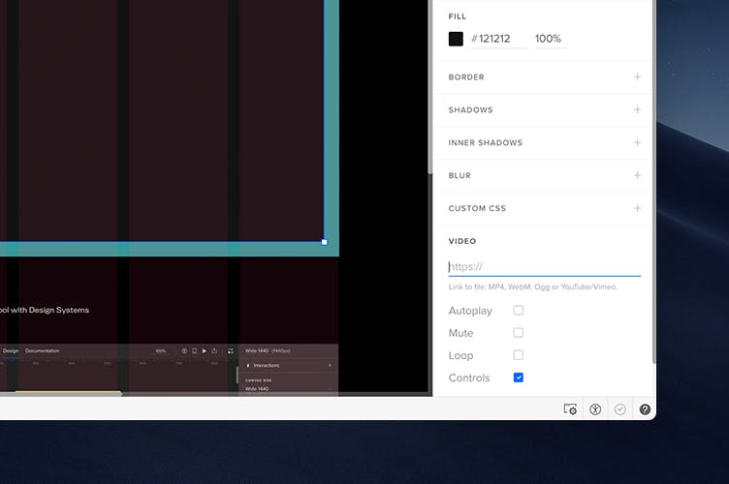
Task: Enable the Mute checkbox
Action: pyautogui.click(x=519, y=333)
